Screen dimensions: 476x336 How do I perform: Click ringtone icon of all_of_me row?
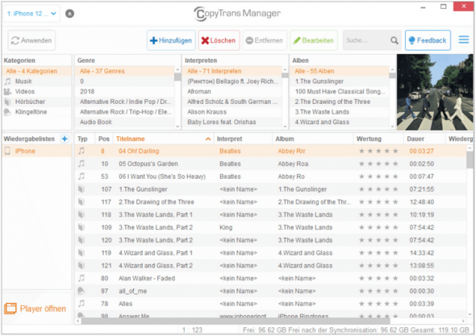(x=81, y=291)
